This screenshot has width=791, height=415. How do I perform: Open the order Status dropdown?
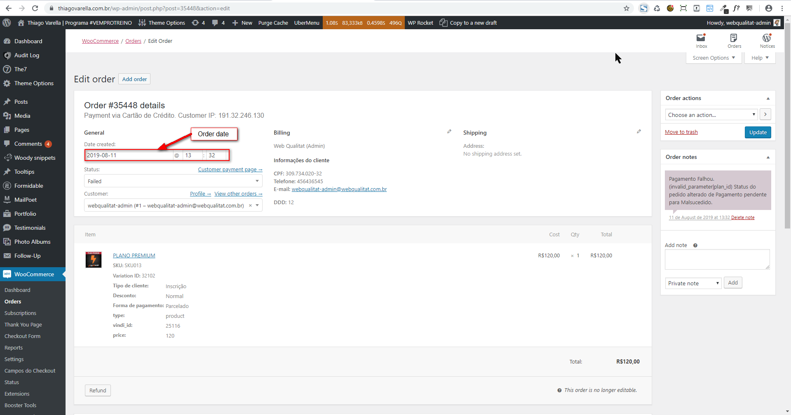(173, 181)
